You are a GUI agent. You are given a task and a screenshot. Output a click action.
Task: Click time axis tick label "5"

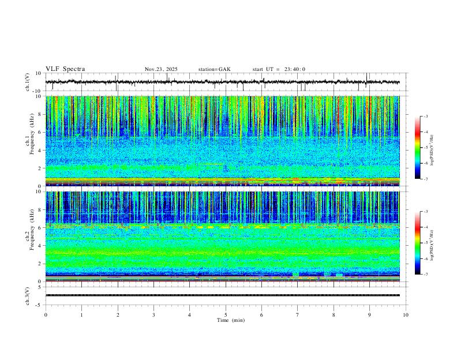tap(226, 315)
